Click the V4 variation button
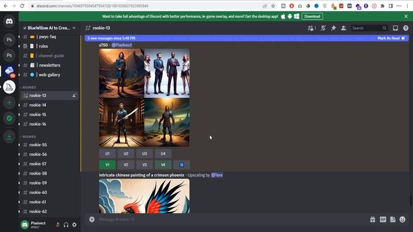The image size is (413, 232). click(x=163, y=165)
